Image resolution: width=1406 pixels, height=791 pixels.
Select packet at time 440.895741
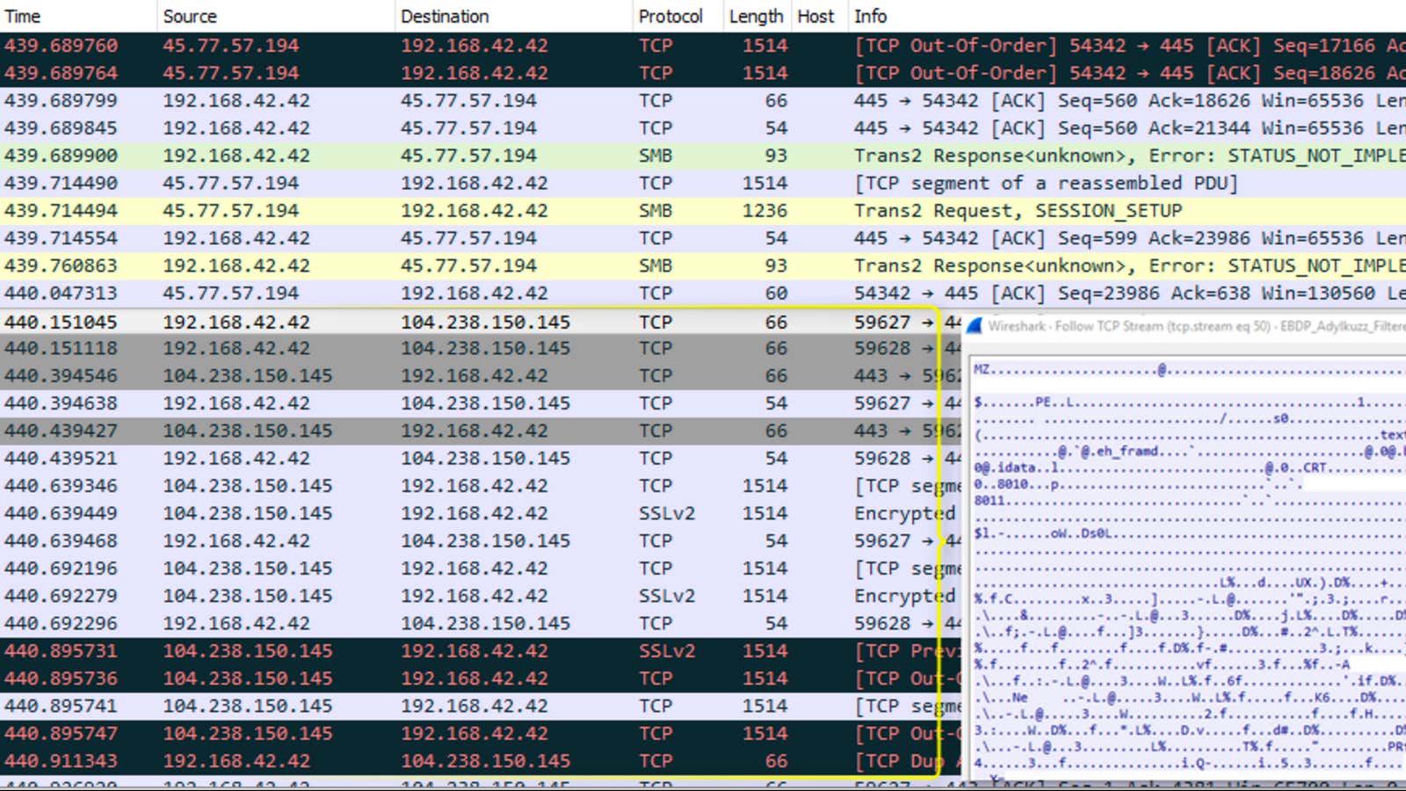[482, 706]
